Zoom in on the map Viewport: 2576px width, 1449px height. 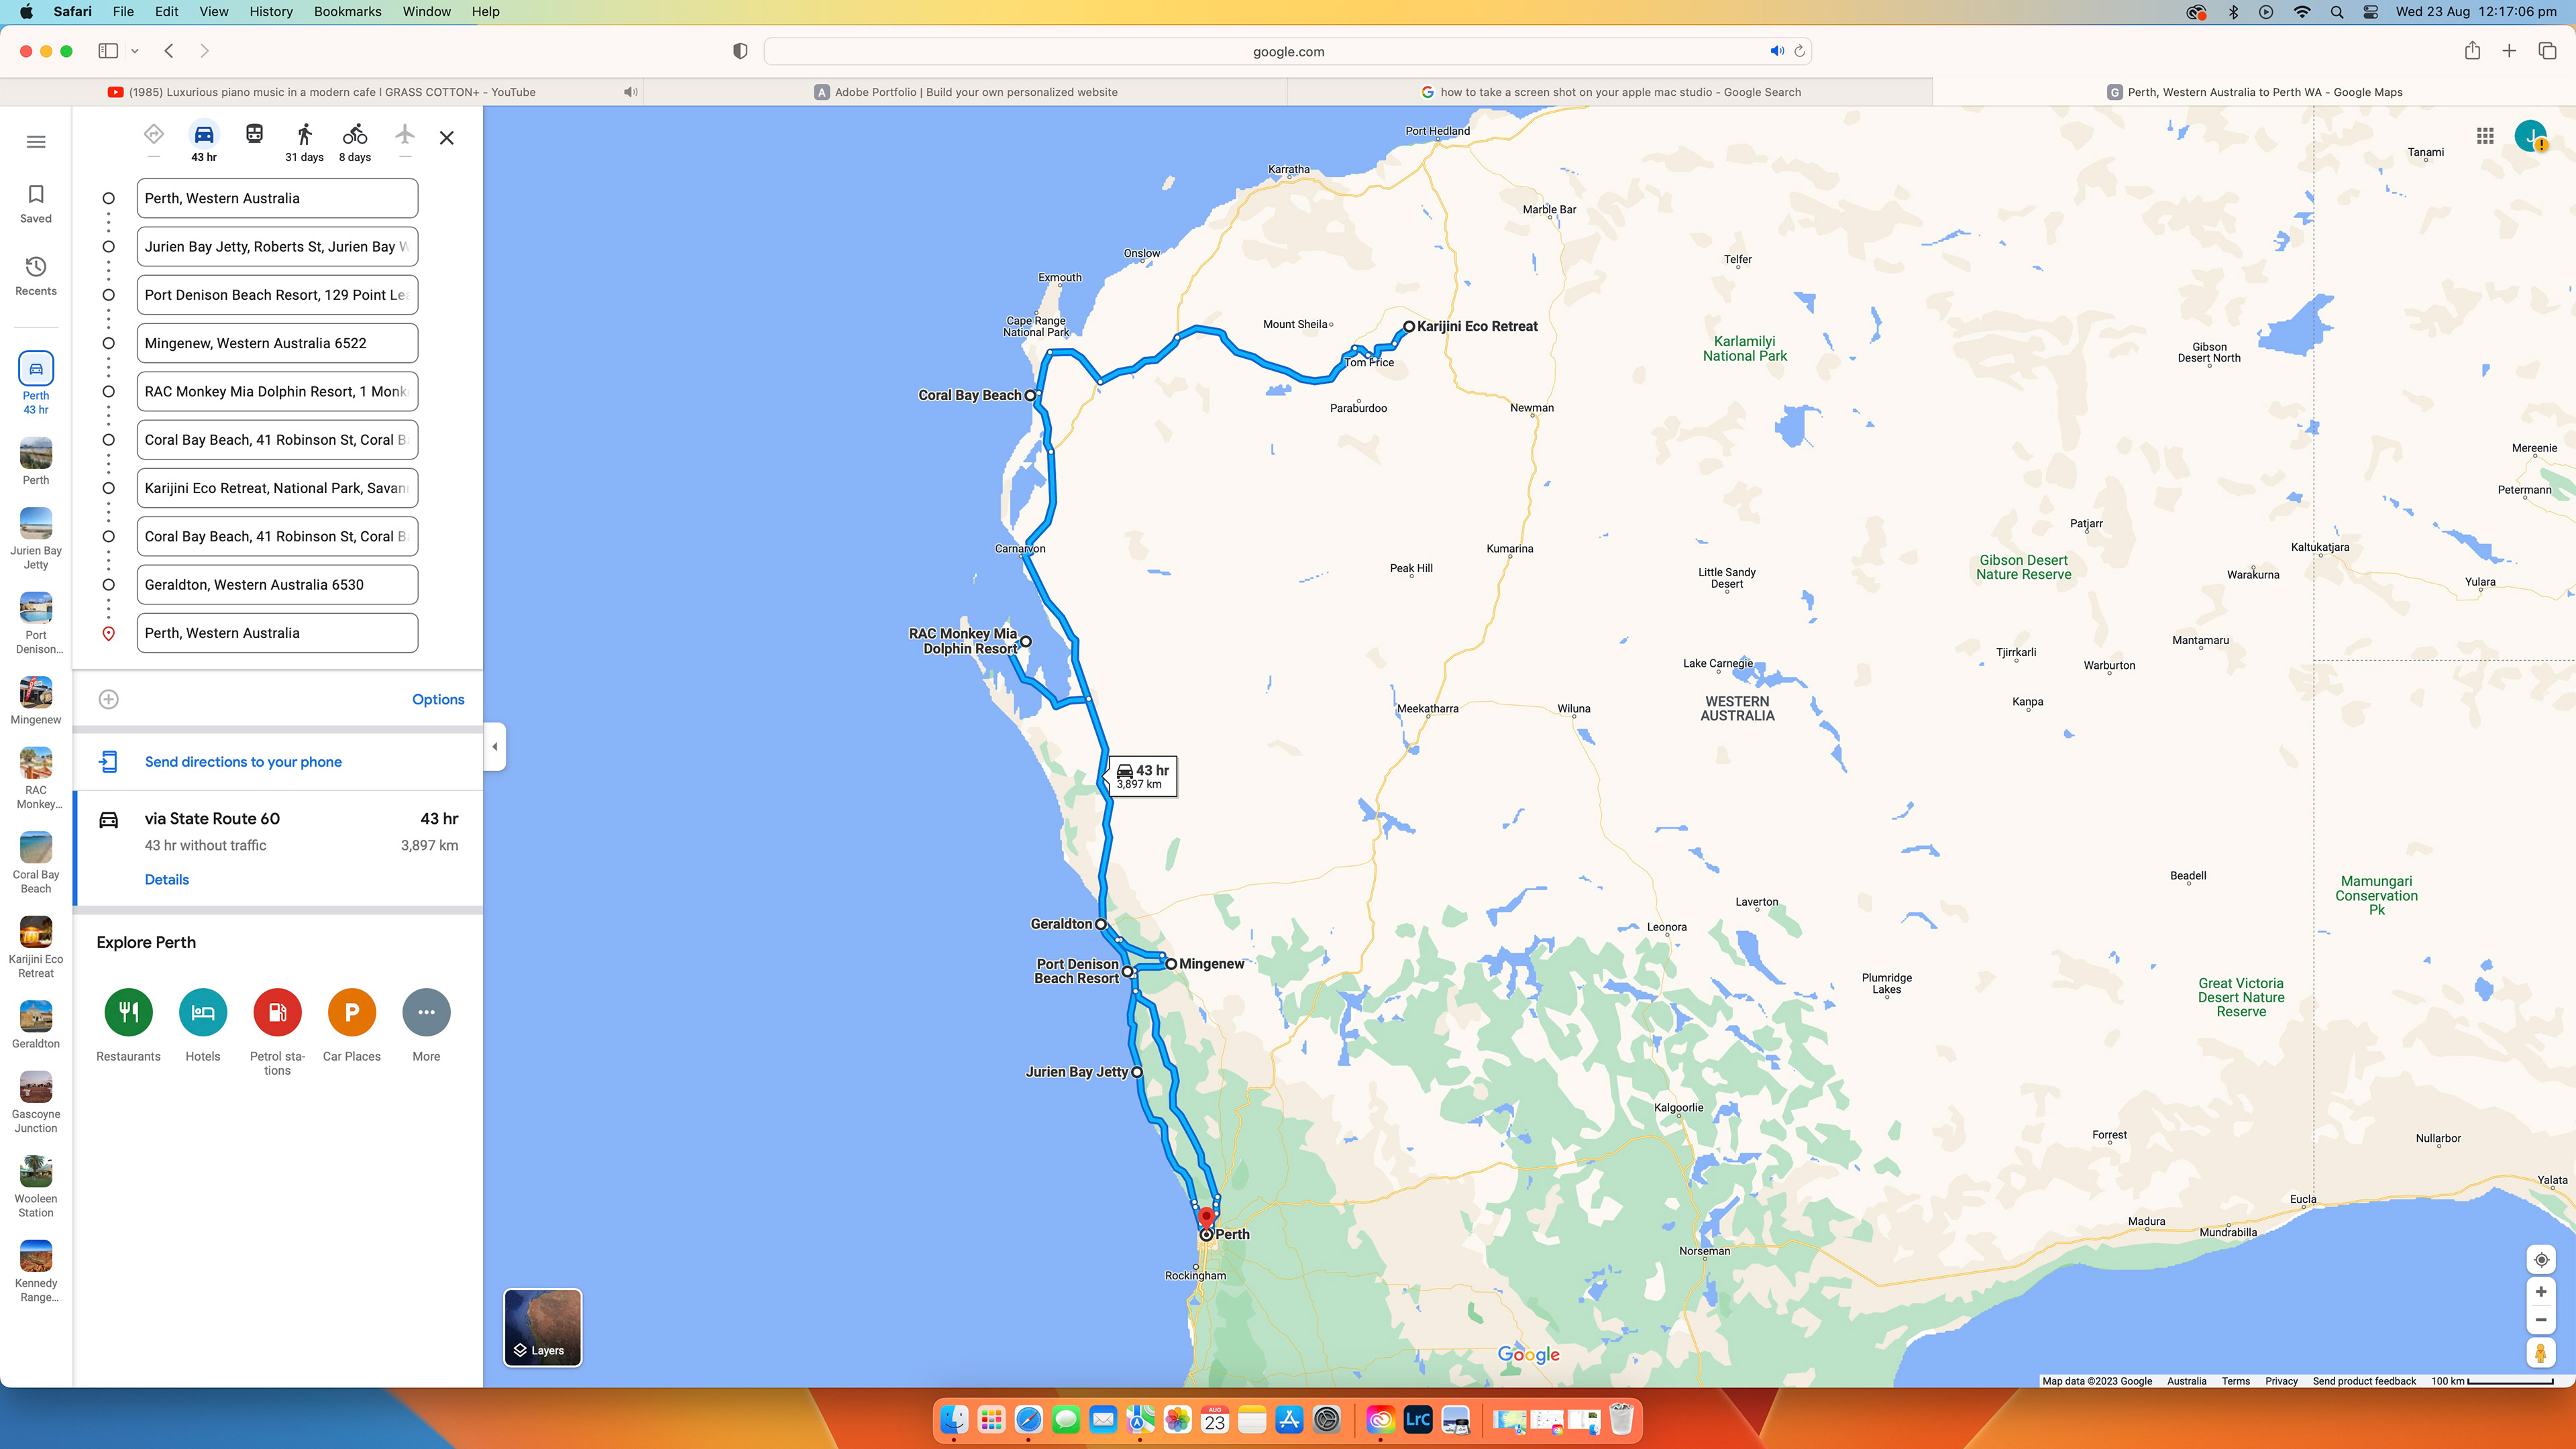click(x=2541, y=1292)
